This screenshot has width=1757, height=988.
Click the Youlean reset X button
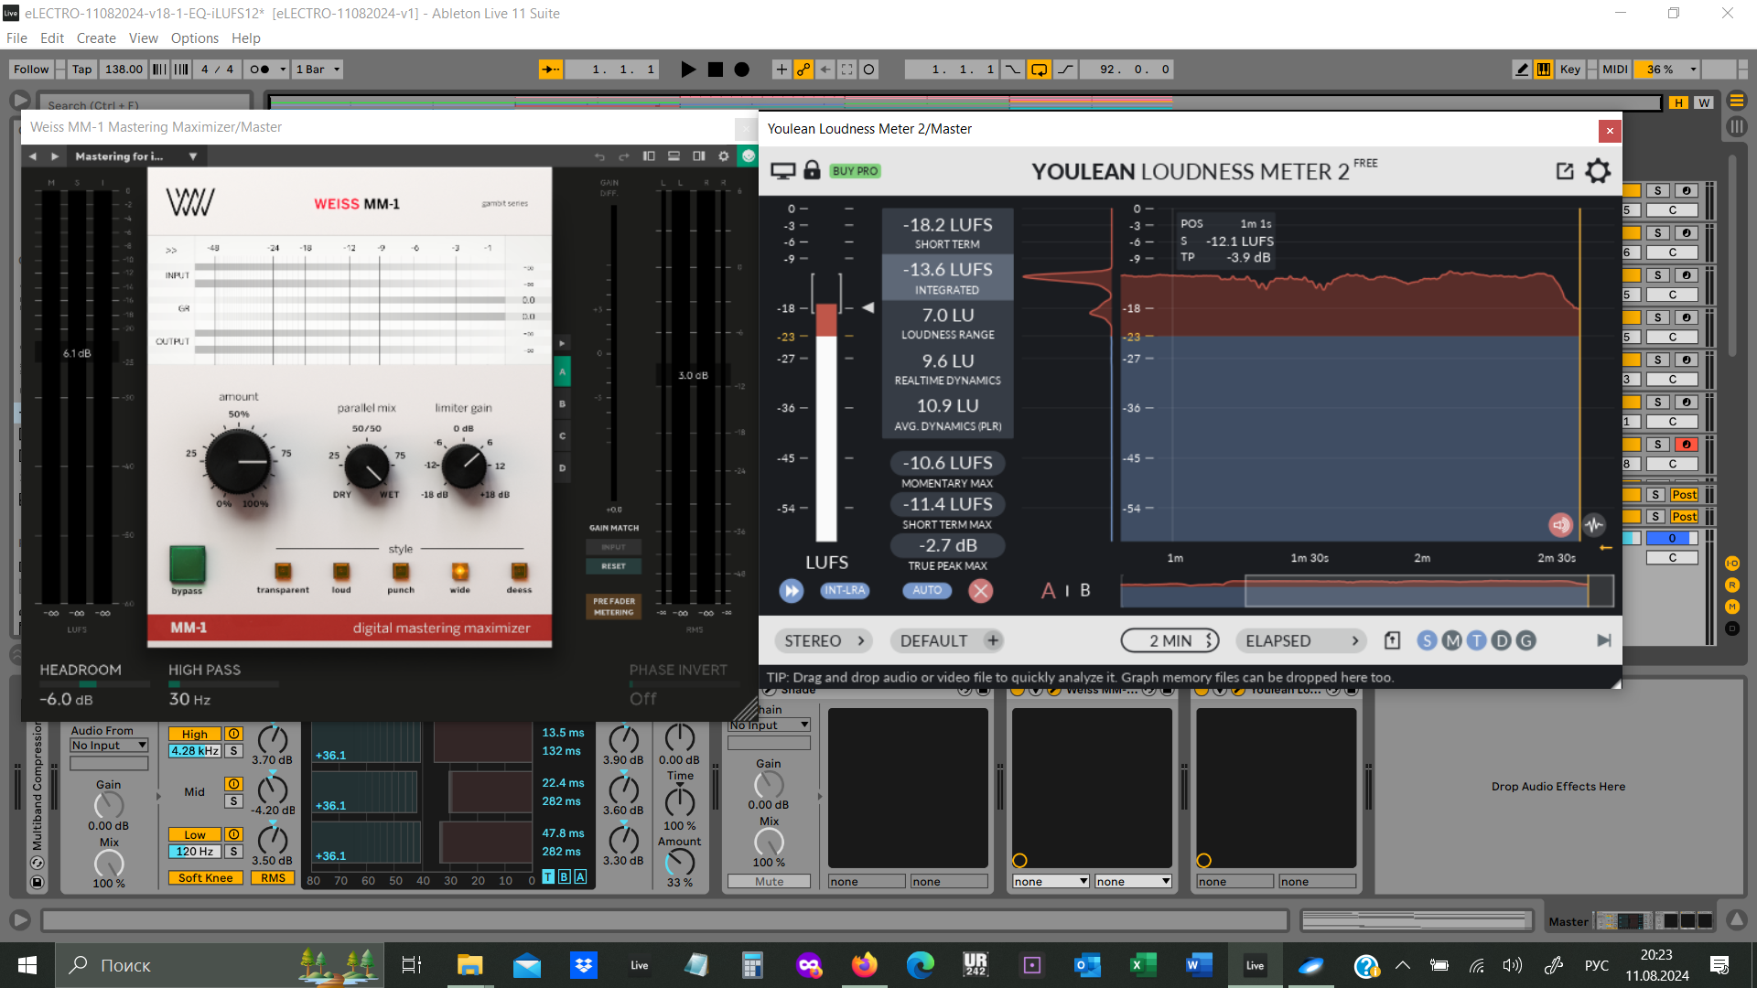point(981,591)
